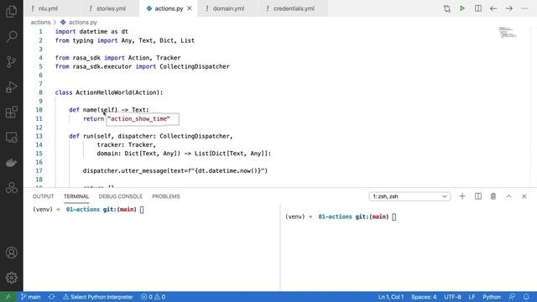Kill terminal with the trash icon

pyautogui.click(x=493, y=196)
